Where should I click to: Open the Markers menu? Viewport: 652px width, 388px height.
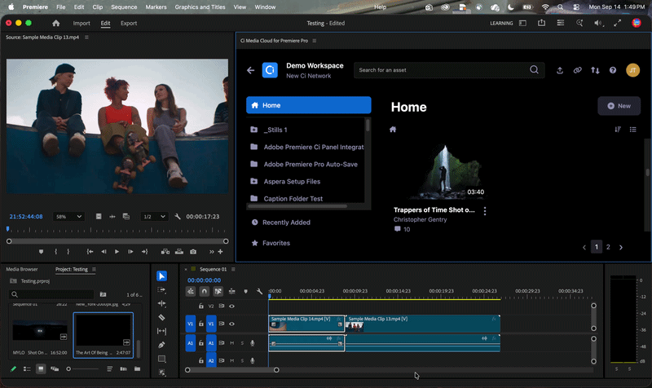pos(156,7)
